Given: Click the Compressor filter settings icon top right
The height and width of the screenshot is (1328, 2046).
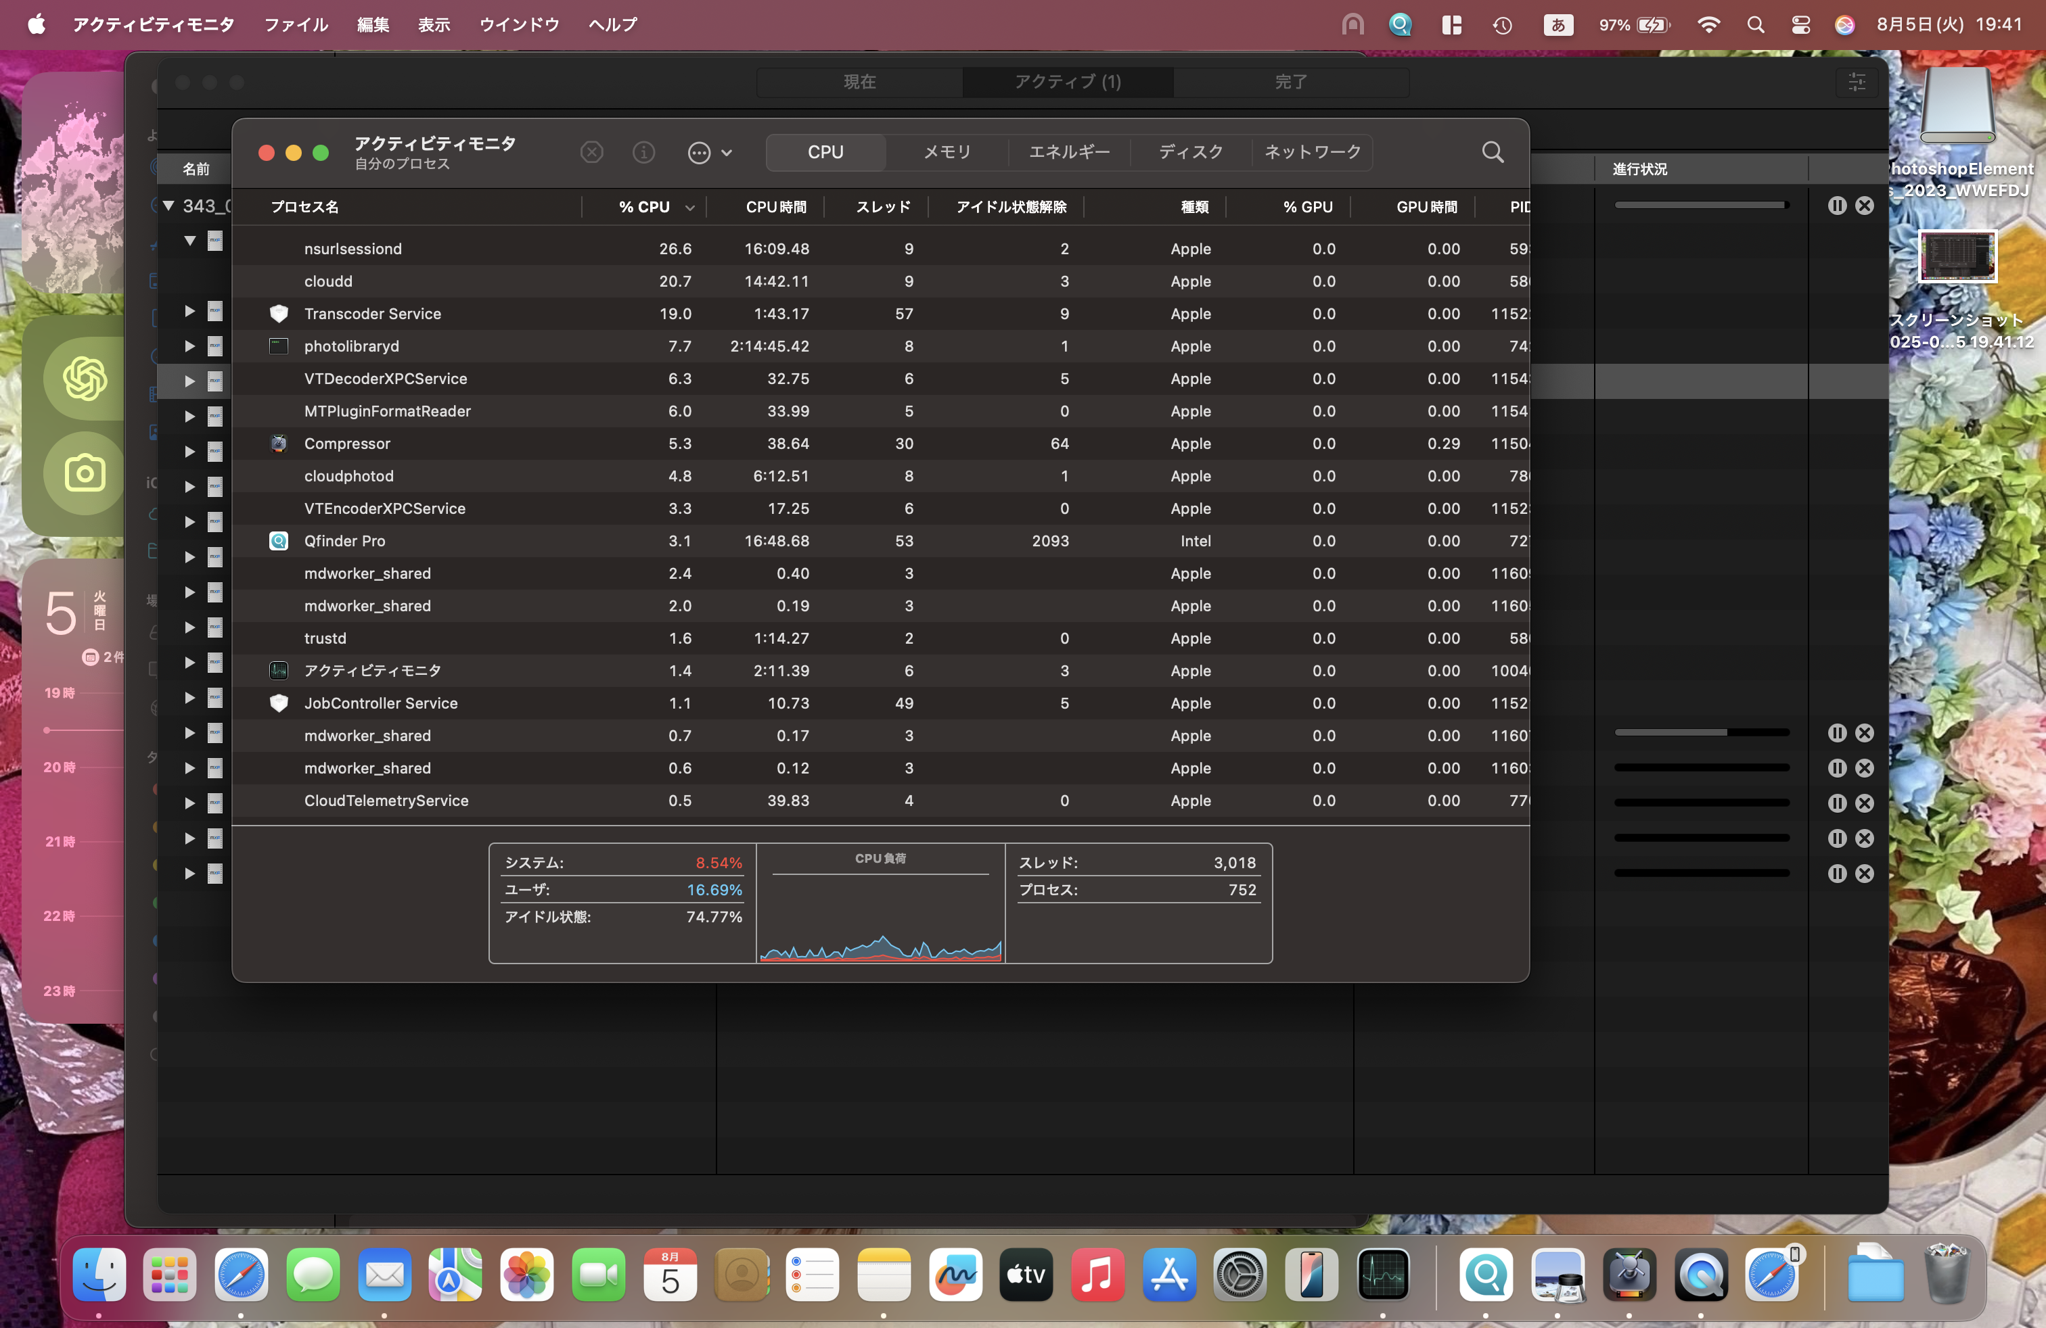Looking at the screenshot, I should (x=1856, y=82).
